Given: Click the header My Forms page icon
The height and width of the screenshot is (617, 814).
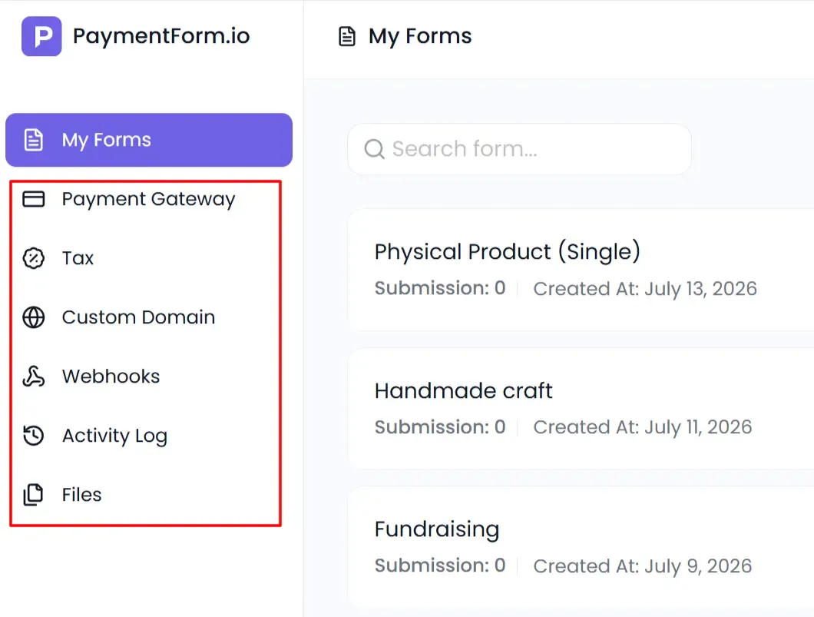Looking at the screenshot, I should pos(347,36).
